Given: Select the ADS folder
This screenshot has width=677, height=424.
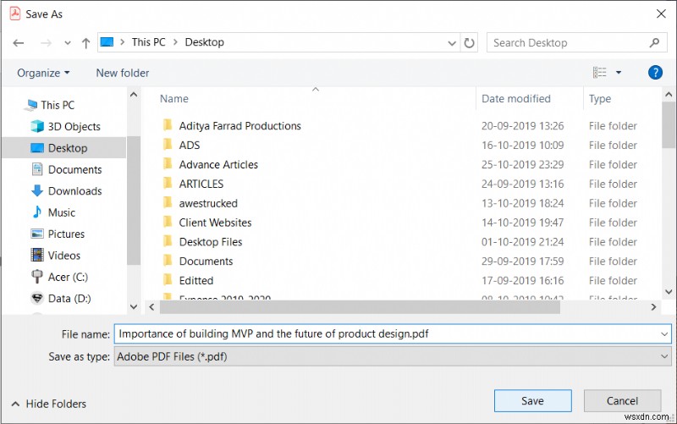Looking at the screenshot, I should point(190,145).
